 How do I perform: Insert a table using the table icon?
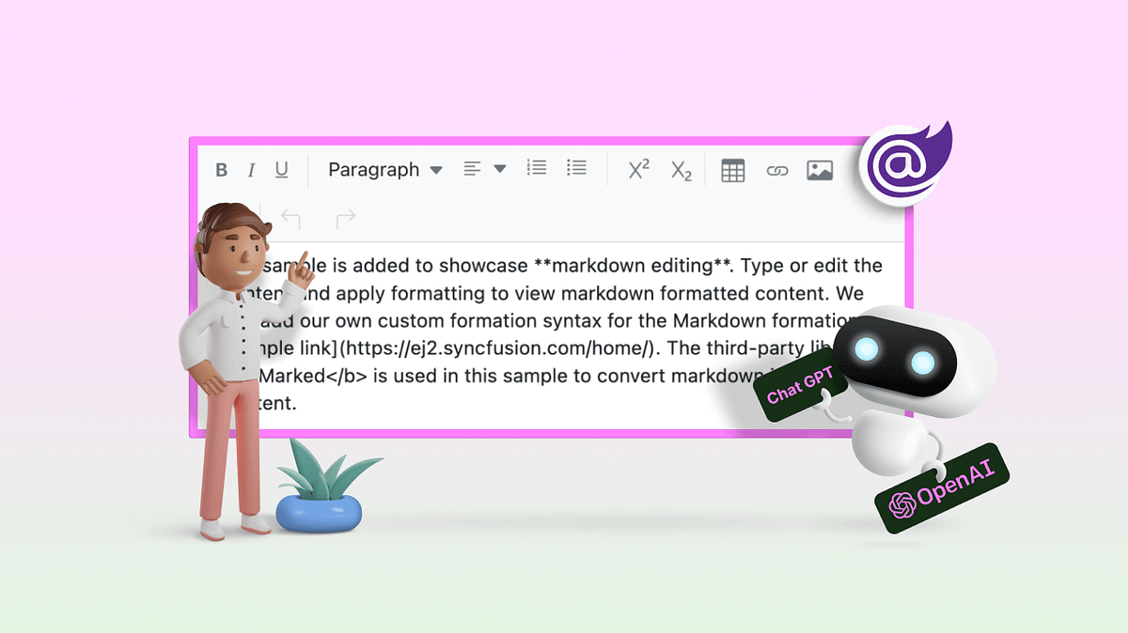tap(733, 169)
